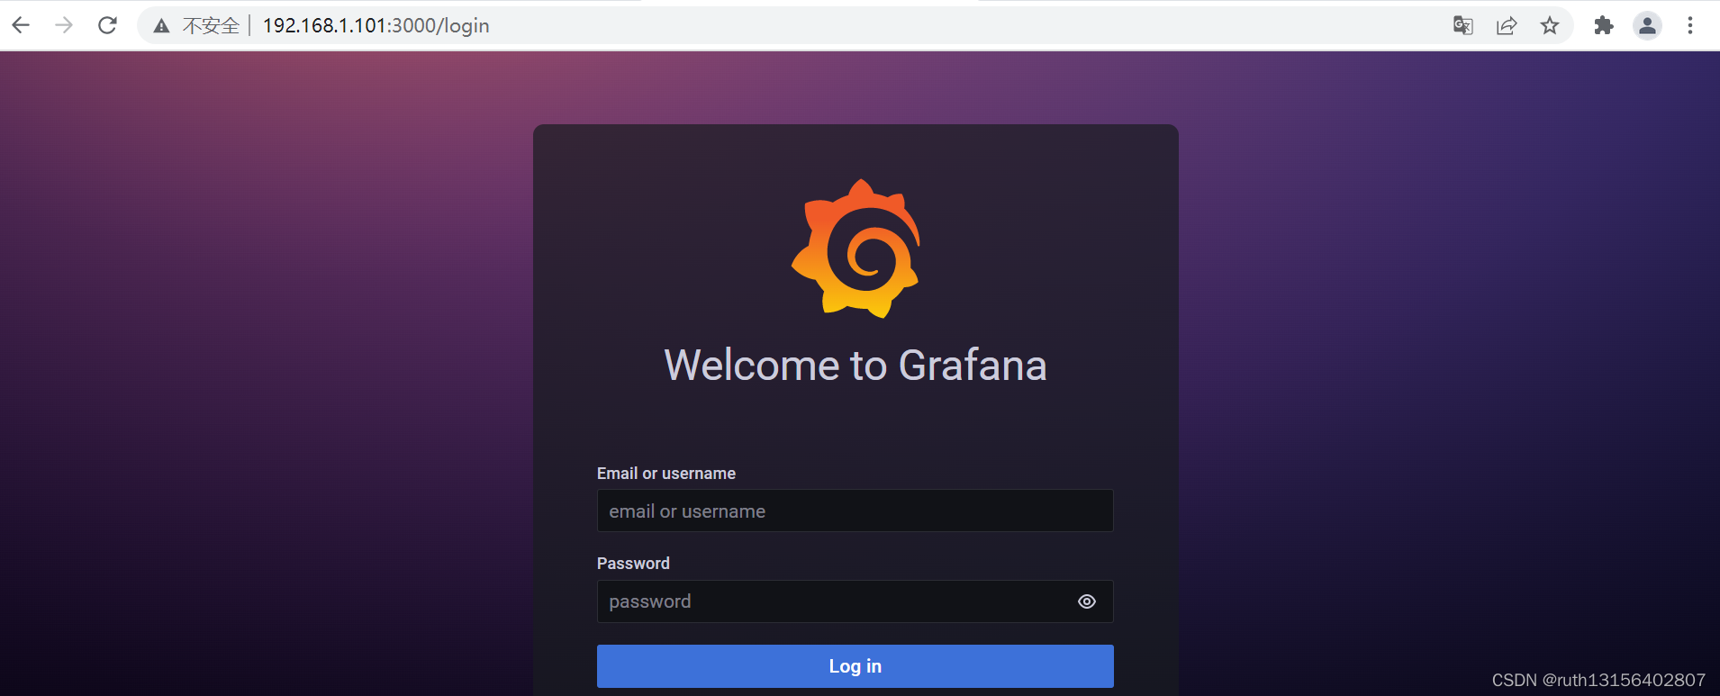Select the URL 192.168.1.101:3000/login in address bar
The height and width of the screenshot is (696, 1720).
coord(376,25)
